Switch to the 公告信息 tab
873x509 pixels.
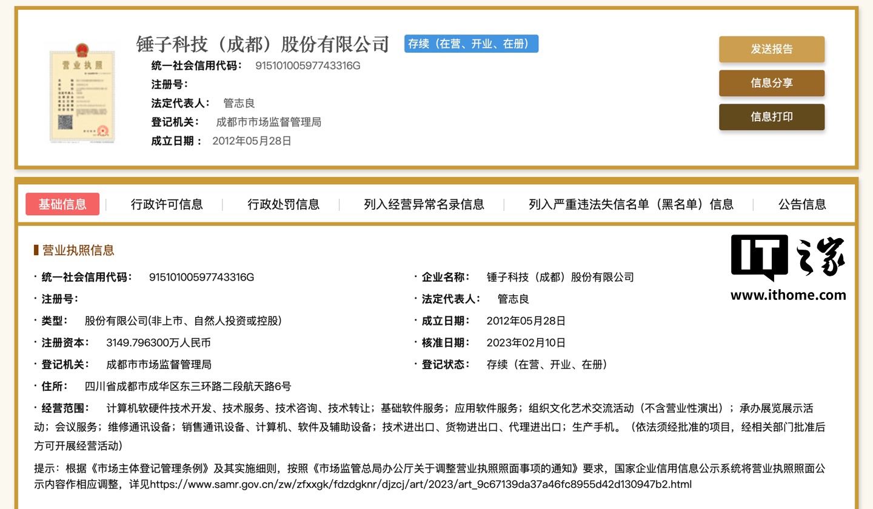point(801,204)
